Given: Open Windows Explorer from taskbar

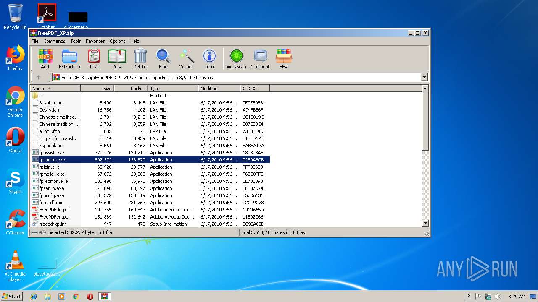Looking at the screenshot, I should [47, 297].
